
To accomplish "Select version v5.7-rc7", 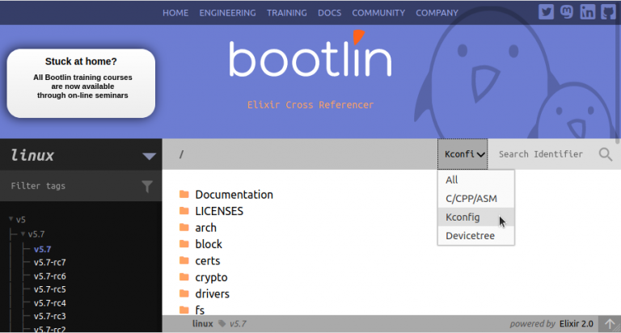I will (49, 263).
